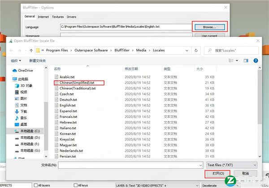Open view options dropdown arrow

click(x=237, y=60)
